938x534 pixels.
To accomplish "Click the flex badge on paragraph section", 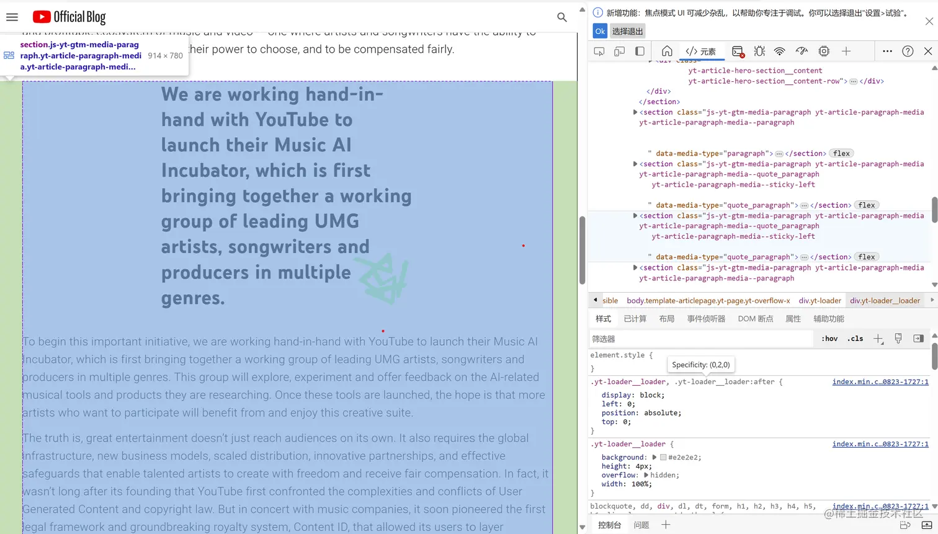I will pos(842,153).
